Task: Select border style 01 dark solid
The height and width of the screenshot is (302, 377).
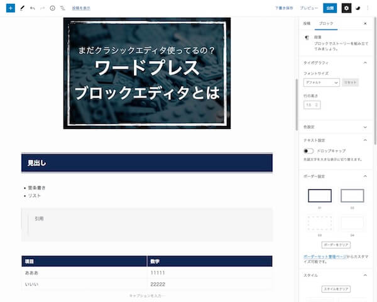Action: (320, 196)
